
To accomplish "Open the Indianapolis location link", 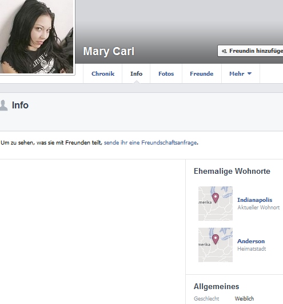I will (x=254, y=200).
